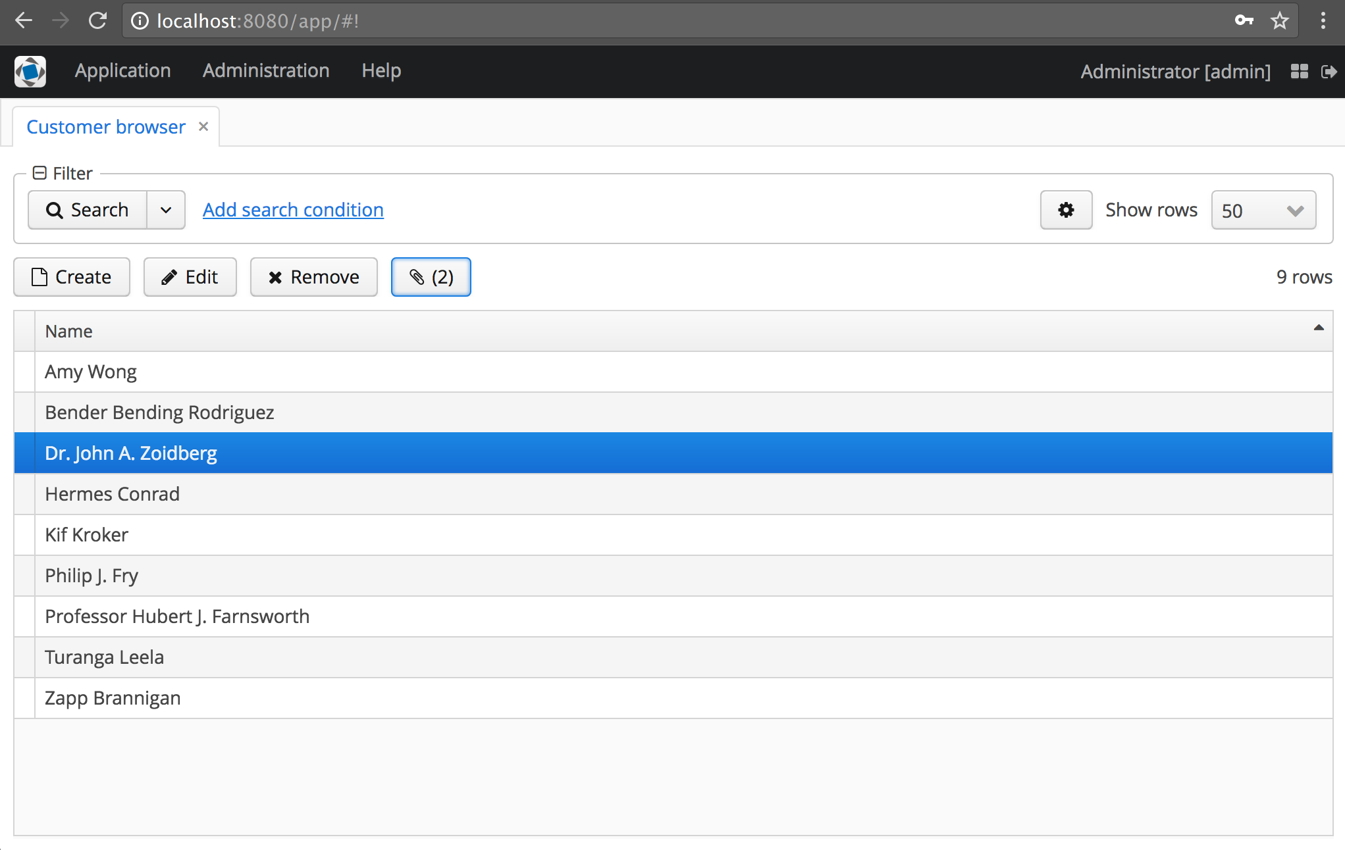
Task: Click the logout icon
Action: click(x=1329, y=71)
